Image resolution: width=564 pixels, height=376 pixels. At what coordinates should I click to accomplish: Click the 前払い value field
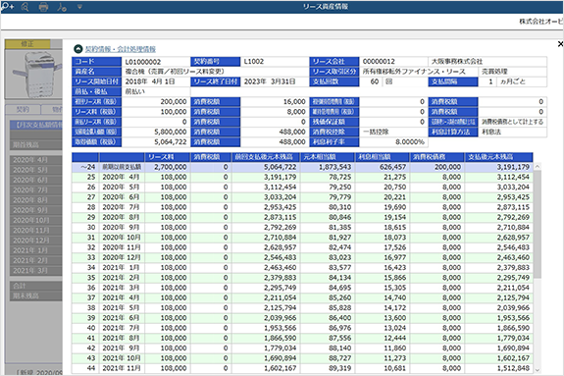[156, 92]
